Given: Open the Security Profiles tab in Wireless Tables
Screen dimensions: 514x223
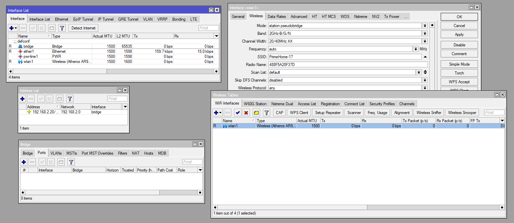Looking at the screenshot, I should click(382, 104).
